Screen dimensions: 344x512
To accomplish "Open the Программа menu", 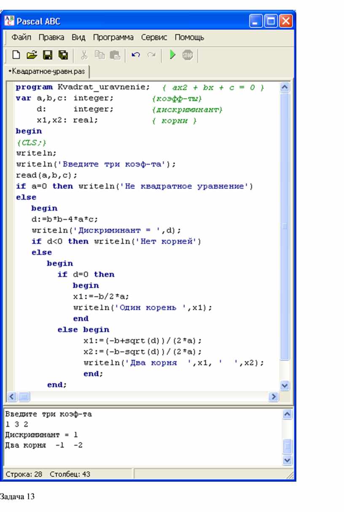I will coord(113,37).
